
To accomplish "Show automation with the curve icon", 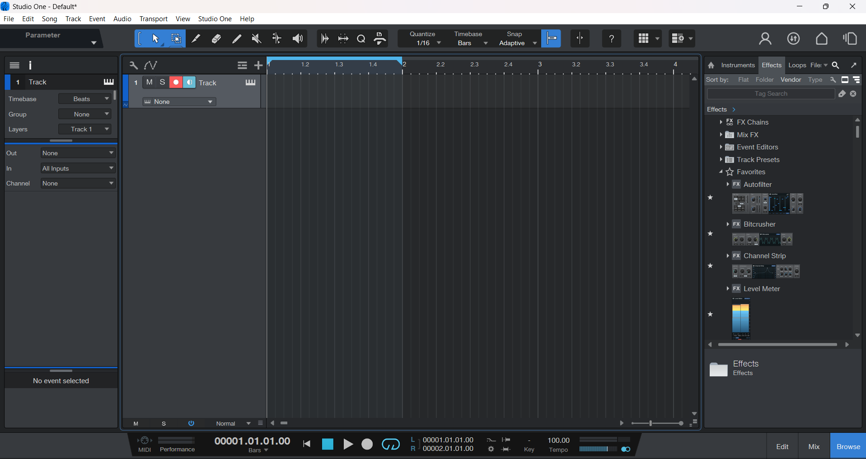I will click(x=150, y=65).
